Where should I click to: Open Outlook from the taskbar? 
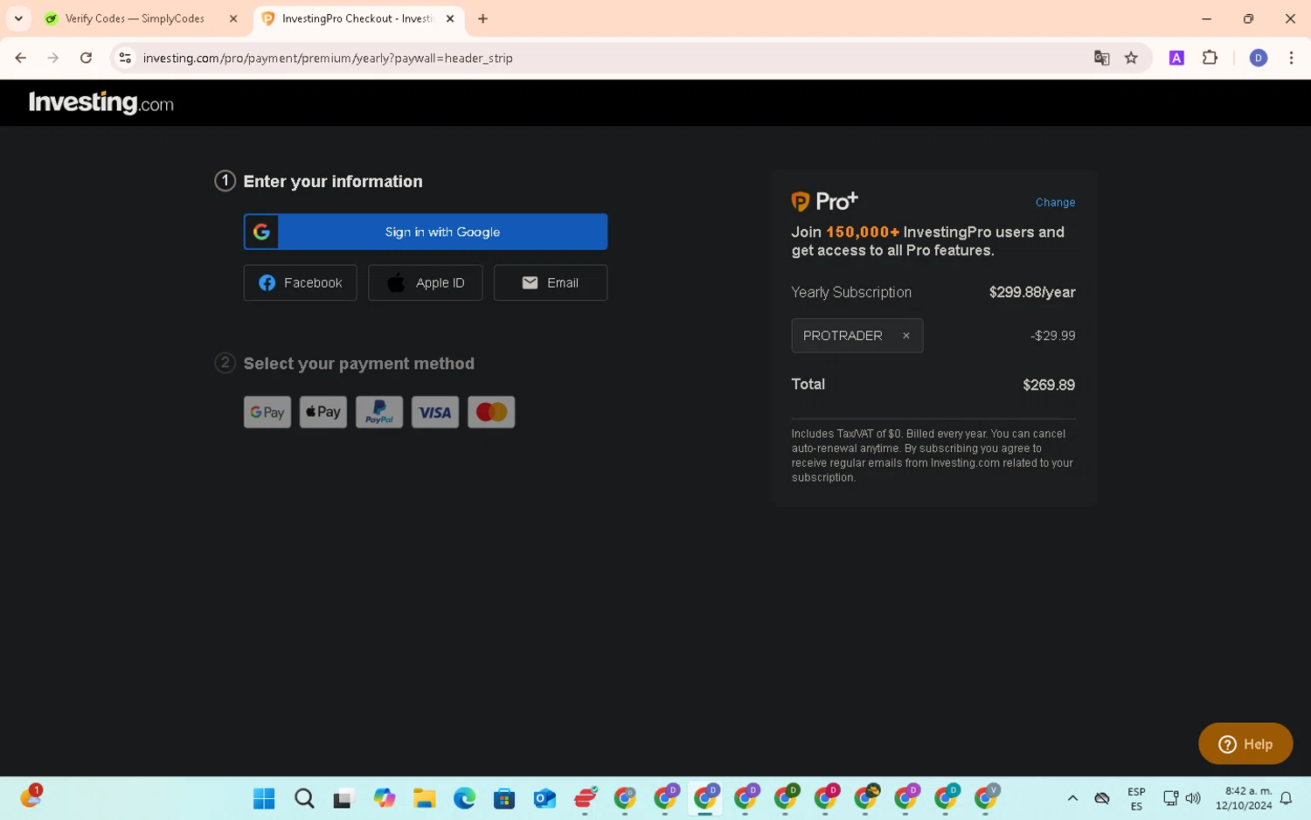click(545, 798)
